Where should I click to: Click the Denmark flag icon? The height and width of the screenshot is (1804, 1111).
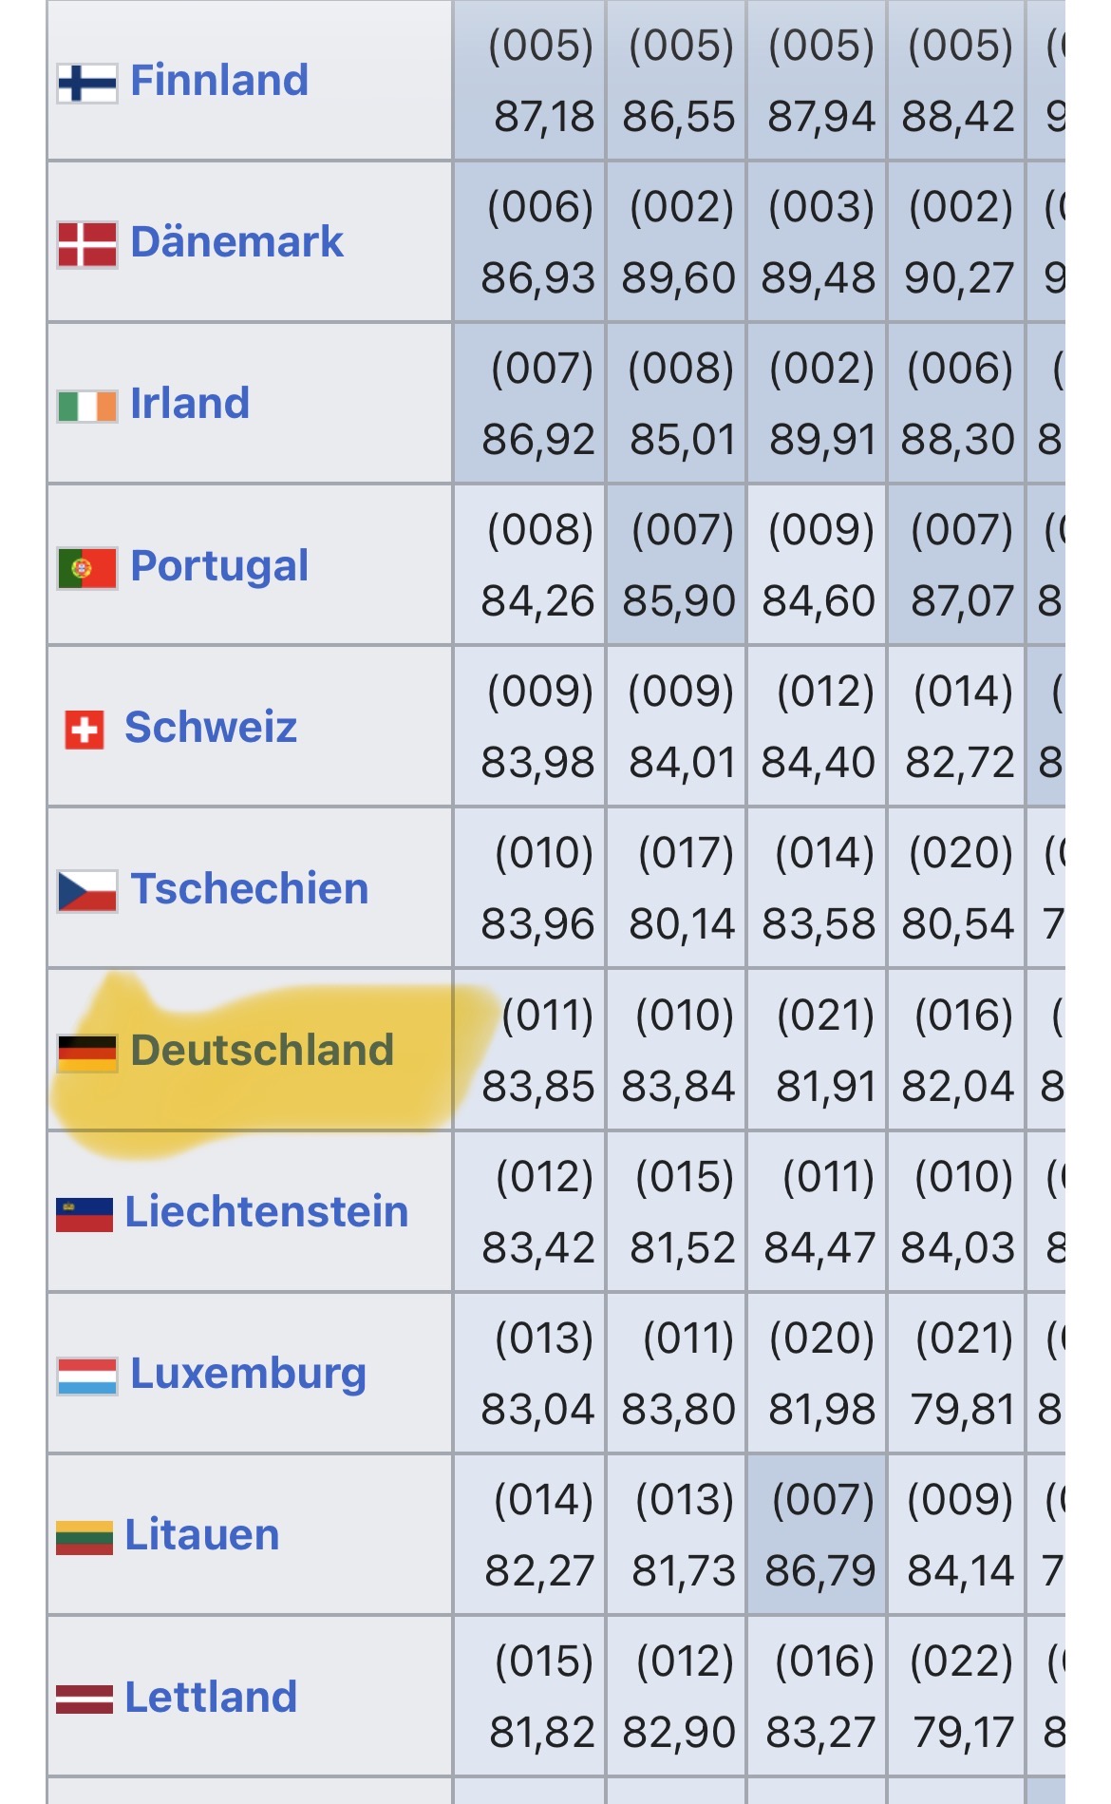[x=86, y=244]
